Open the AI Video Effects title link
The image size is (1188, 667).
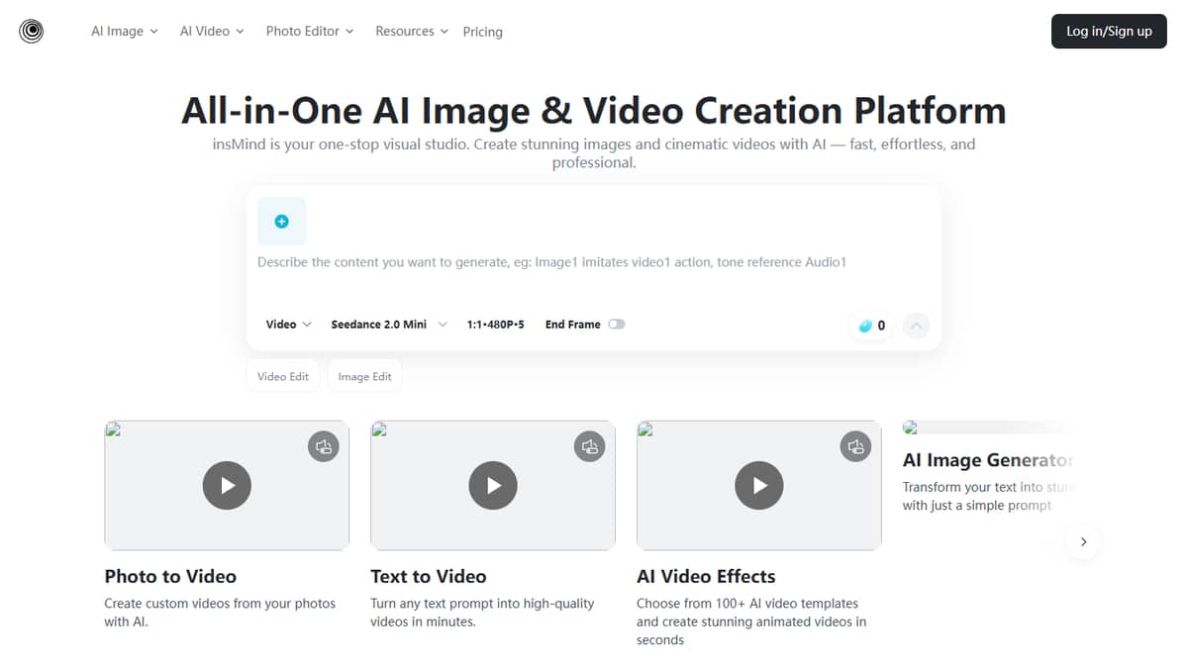(706, 576)
